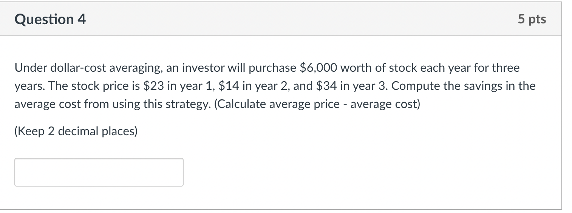This screenshot has height=213, width=572.
Task: Click the phrase year 2
Action: (267, 86)
